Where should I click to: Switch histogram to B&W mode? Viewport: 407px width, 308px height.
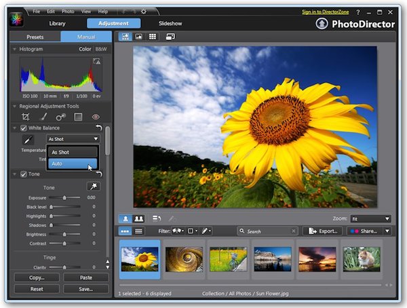click(x=100, y=50)
